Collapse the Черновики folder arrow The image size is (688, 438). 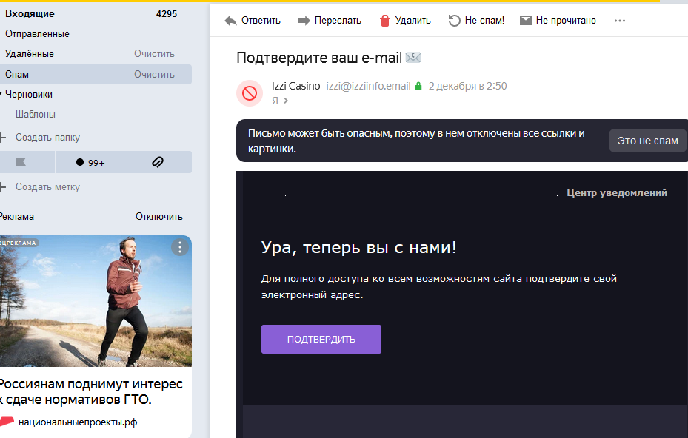pos(1,93)
